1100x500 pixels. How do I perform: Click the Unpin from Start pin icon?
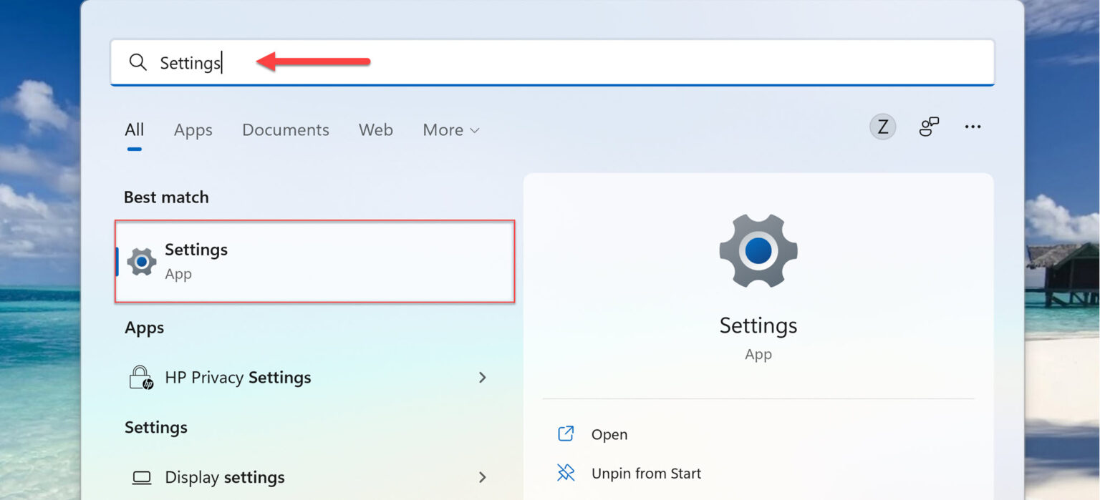566,473
